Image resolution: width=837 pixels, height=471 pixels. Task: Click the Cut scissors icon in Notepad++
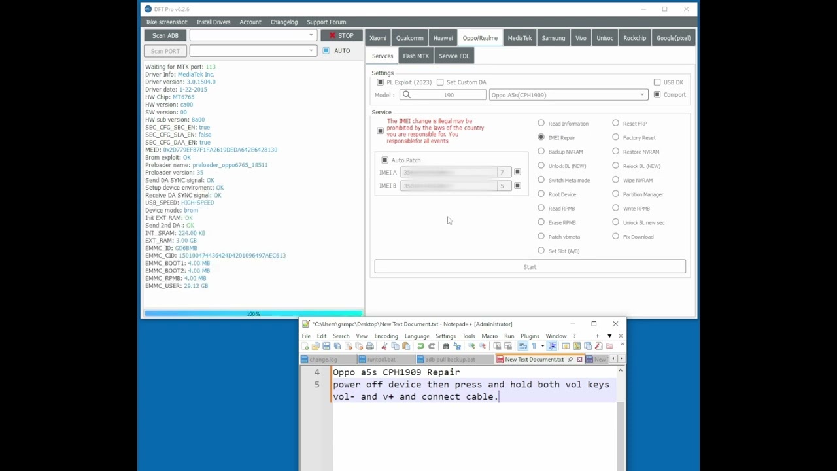coord(384,346)
